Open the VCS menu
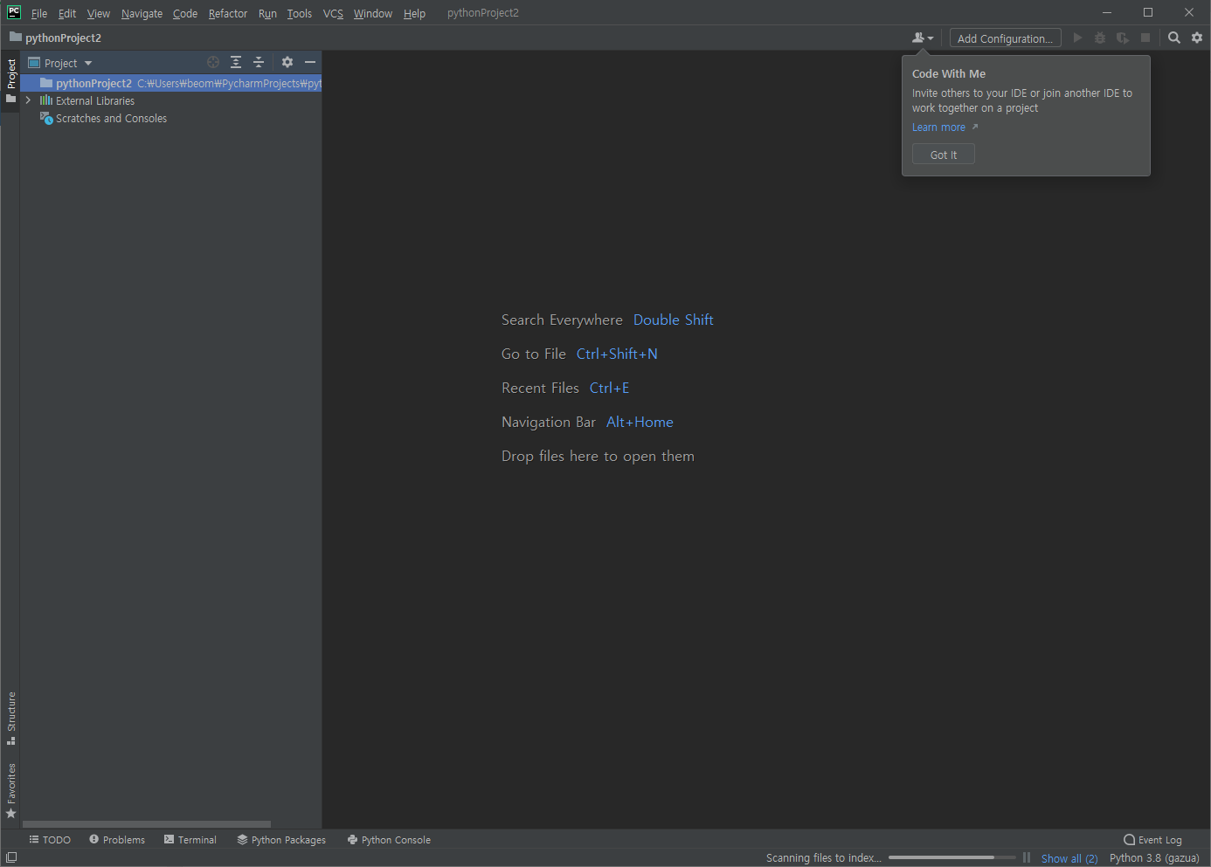 click(333, 13)
